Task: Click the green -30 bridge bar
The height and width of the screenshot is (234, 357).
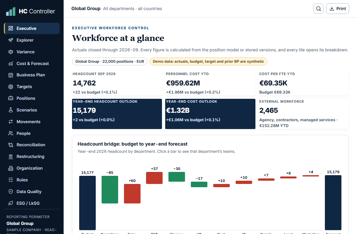Action: (x=177, y=177)
